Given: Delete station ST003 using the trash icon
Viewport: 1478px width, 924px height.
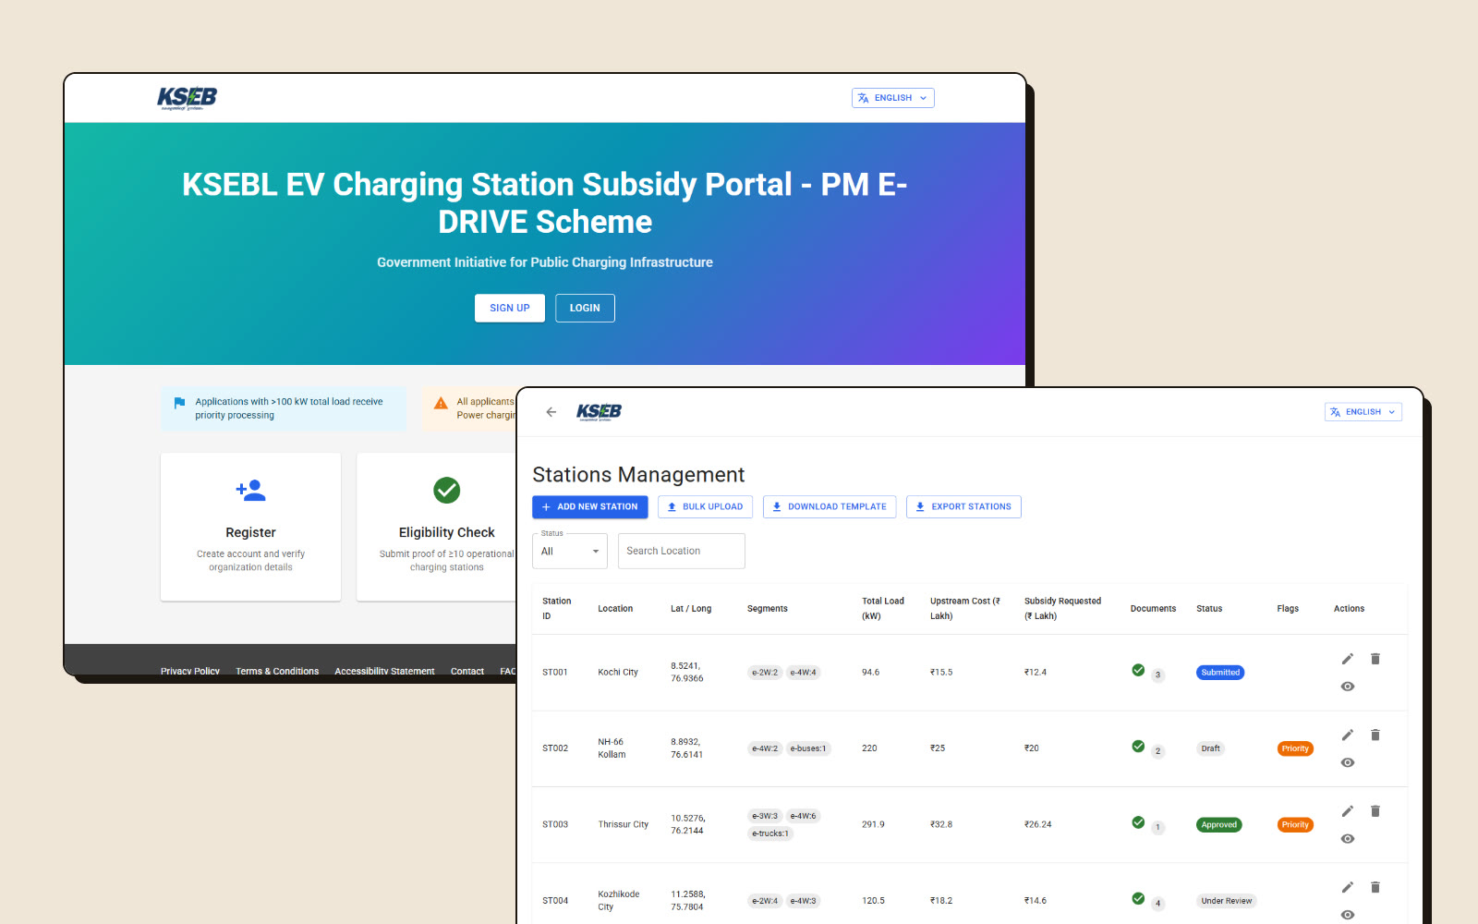Looking at the screenshot, I should [1375, 810].
